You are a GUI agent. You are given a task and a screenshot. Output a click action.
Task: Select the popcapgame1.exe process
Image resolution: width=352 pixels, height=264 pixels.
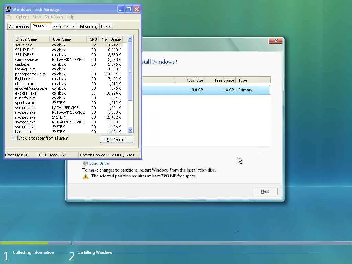click(x=68, y=74)
